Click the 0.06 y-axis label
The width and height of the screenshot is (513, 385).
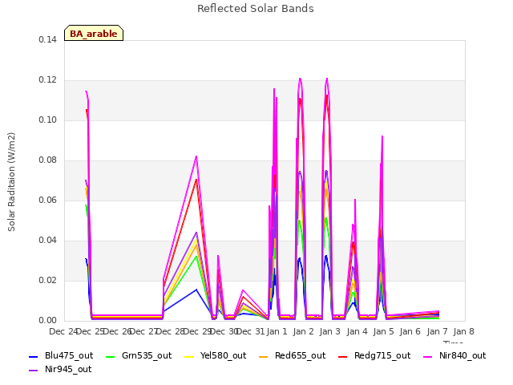tap(47, 200)
